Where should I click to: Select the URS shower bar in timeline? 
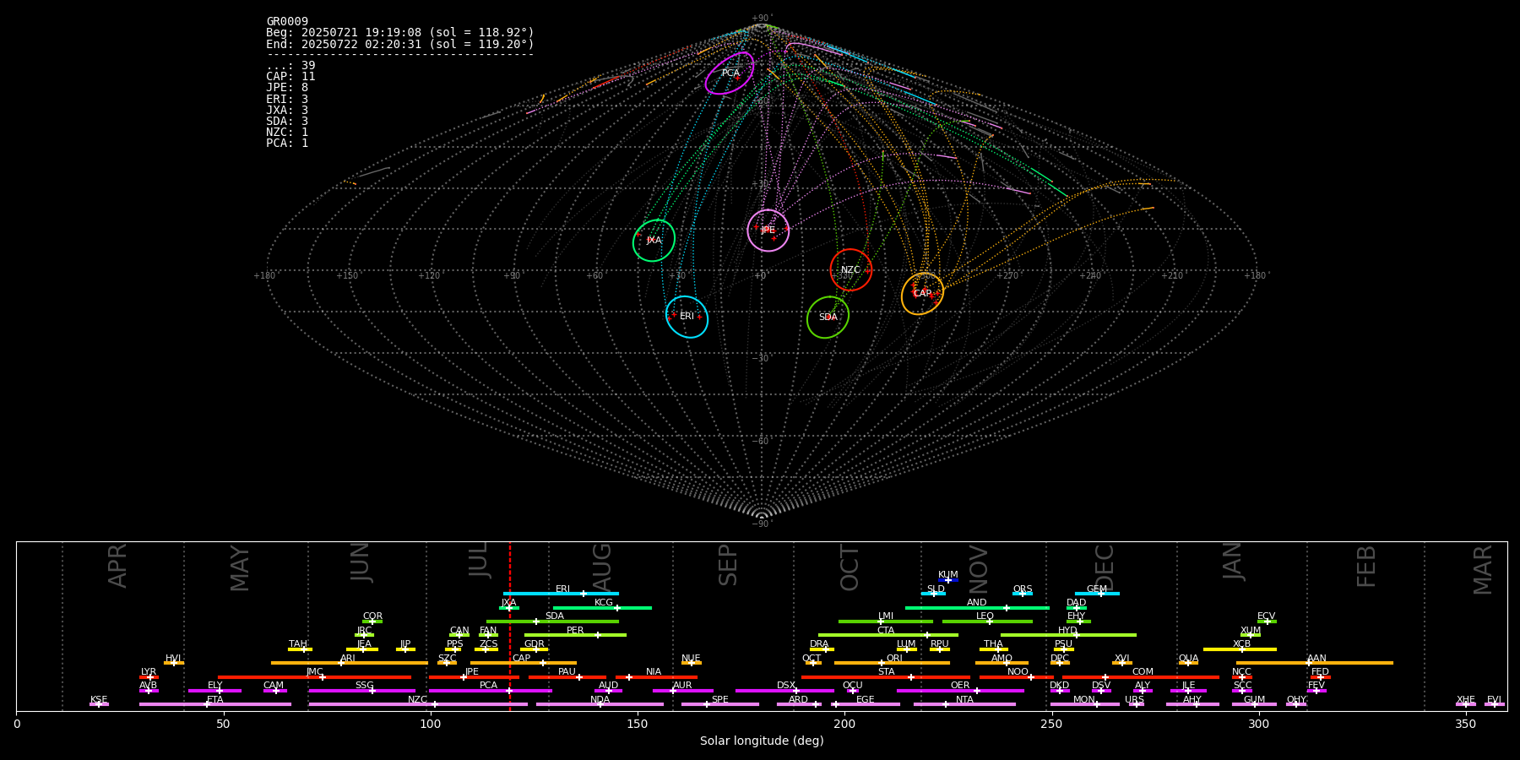point(1136,704)
